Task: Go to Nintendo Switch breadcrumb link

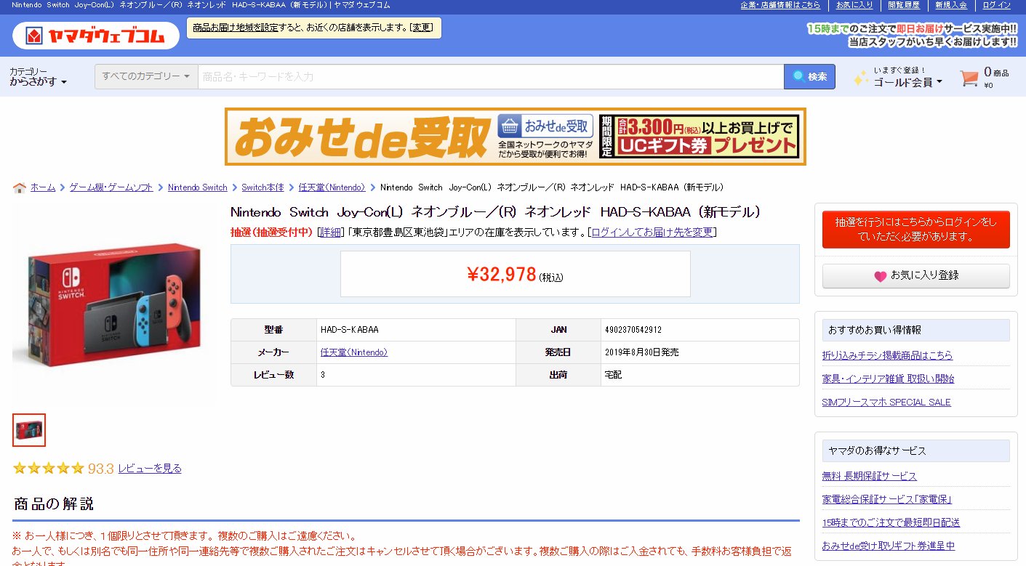Action: click(x=198, y=187)
